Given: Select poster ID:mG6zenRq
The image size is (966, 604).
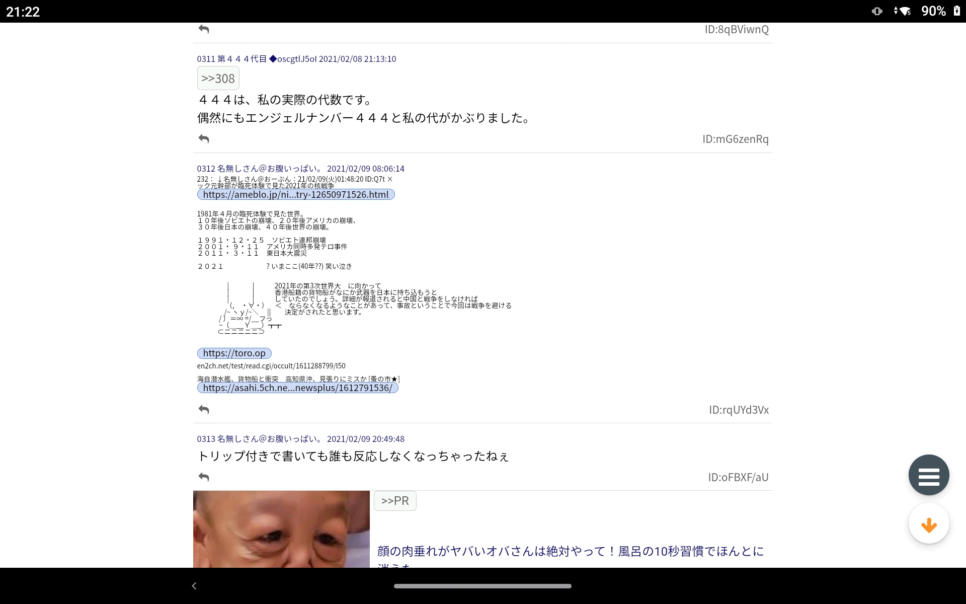Looking at the screenshot, I should 736,139.
